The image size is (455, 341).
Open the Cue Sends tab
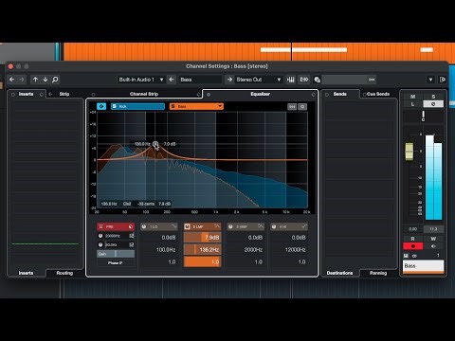[x=378, y=94]
